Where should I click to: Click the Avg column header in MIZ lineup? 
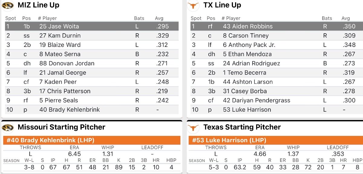click(159, 18)
